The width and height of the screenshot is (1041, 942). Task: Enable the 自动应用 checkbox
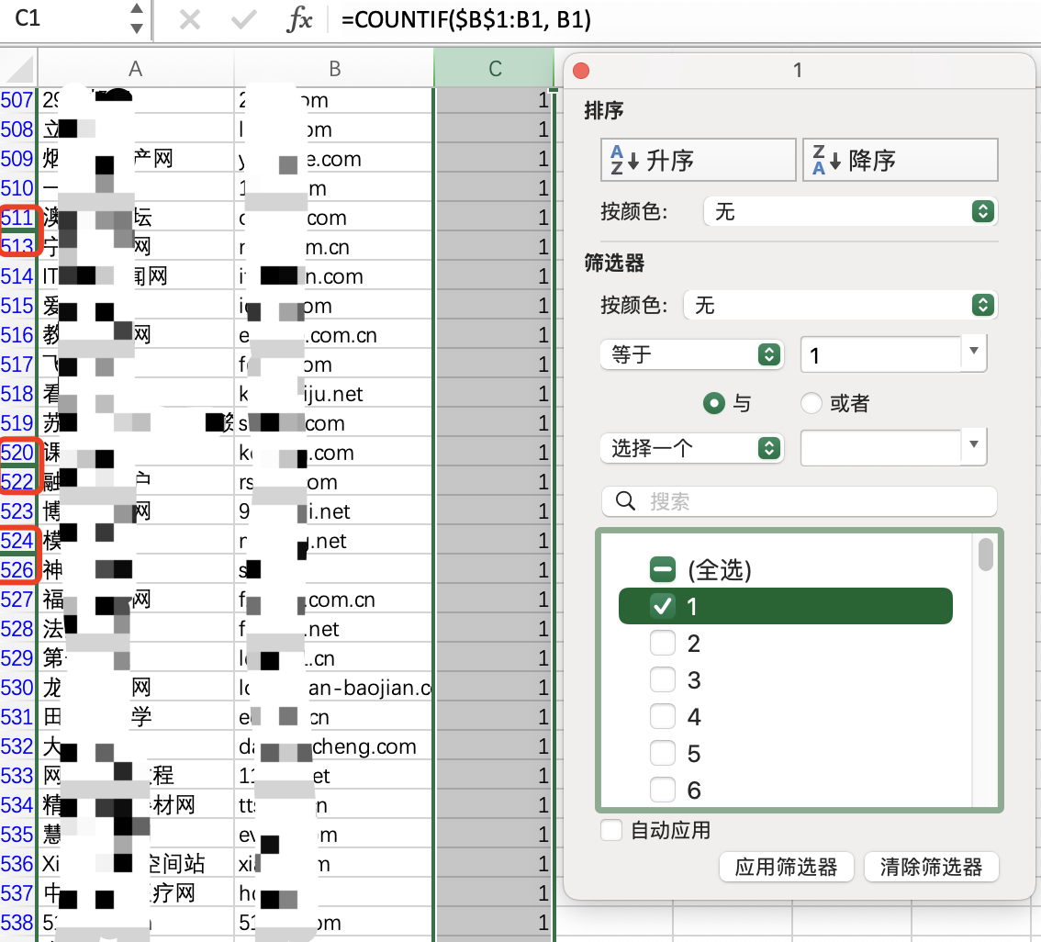point(611,831)
